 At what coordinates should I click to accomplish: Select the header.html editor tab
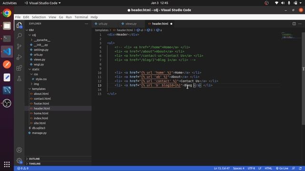point(160,24)
